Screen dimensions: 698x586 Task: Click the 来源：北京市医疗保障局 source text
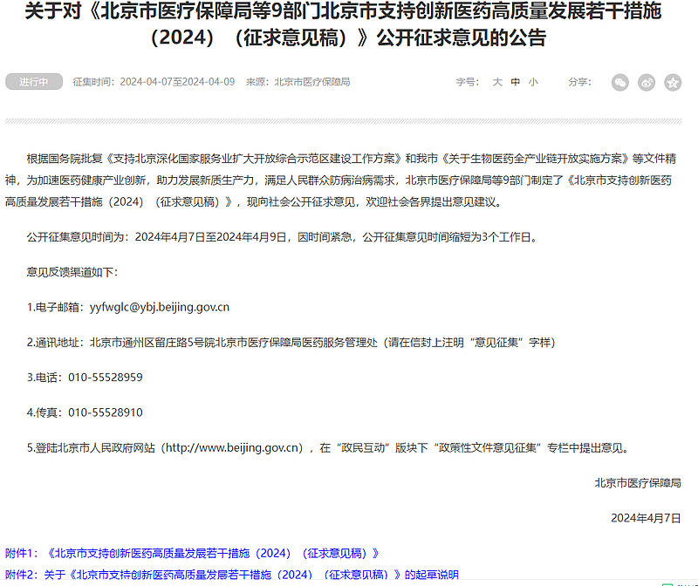(298, 82)
